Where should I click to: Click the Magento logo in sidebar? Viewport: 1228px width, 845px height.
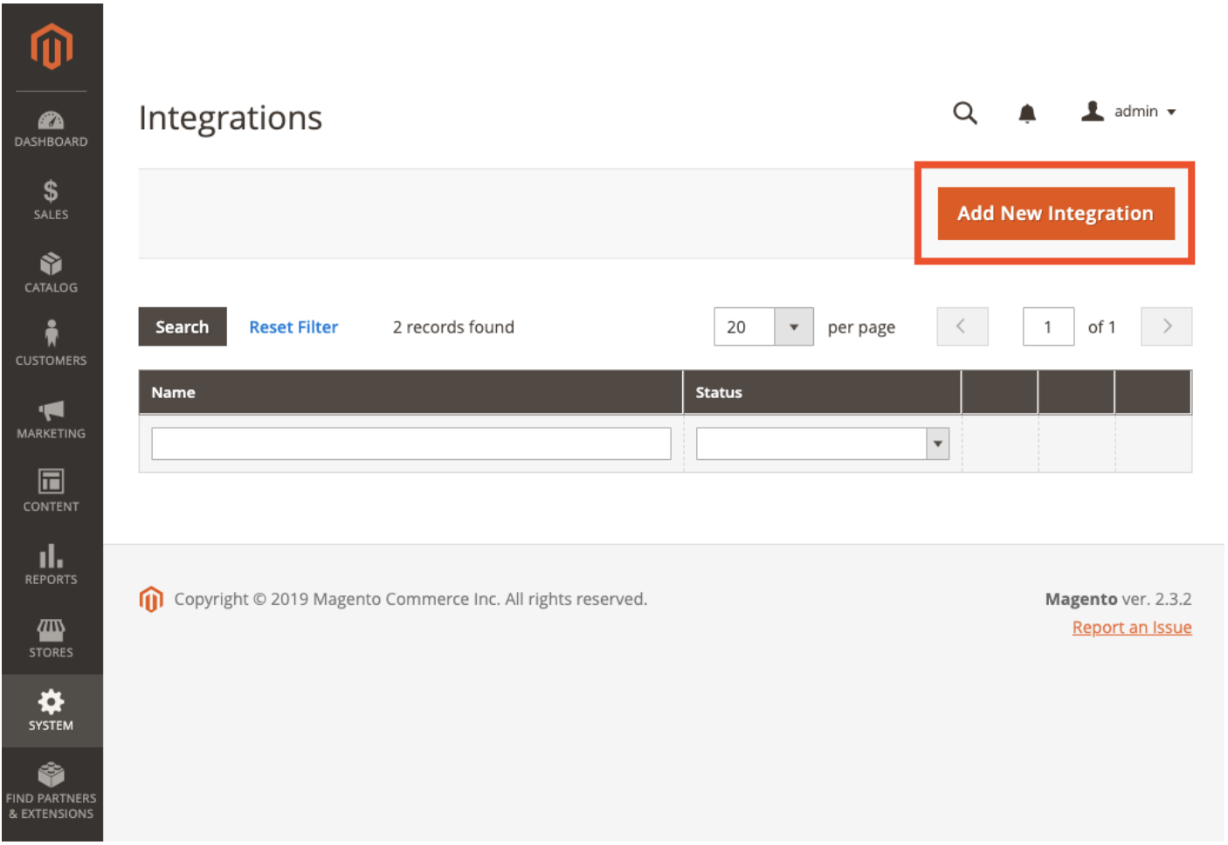click(52, 45)
